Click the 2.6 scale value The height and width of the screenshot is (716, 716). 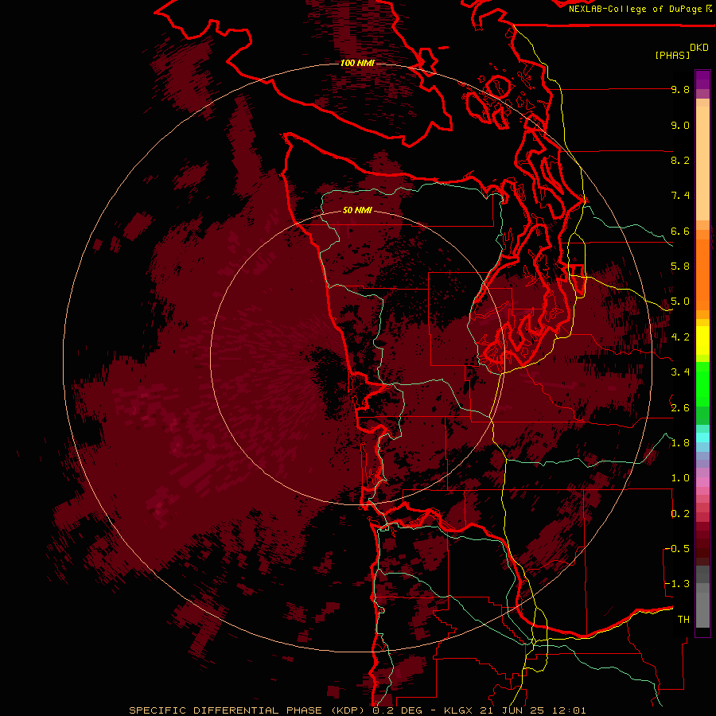pyautogui.click(x=680, y=407)
